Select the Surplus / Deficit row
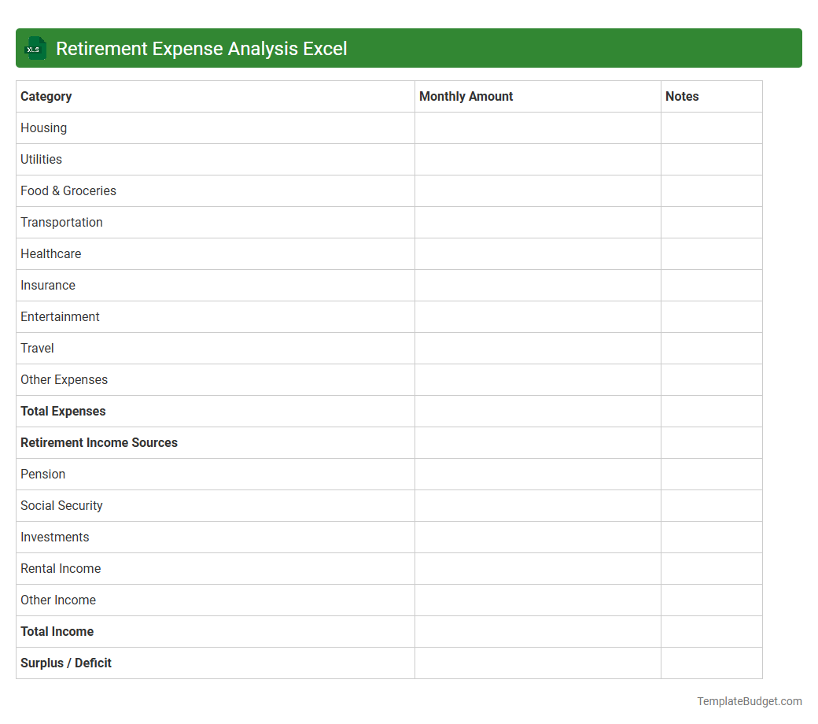The image size is (818, 724). (x=65, y=663)
